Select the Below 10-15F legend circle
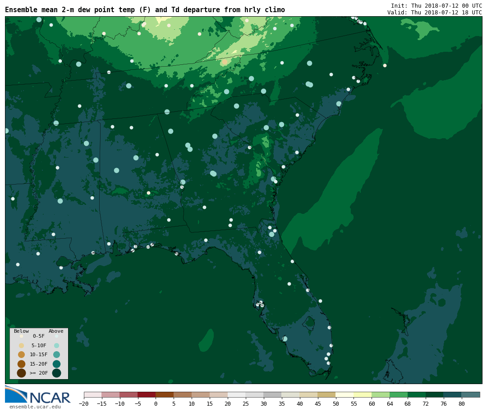Screen dimensions: 487x412 pos(22,355)
